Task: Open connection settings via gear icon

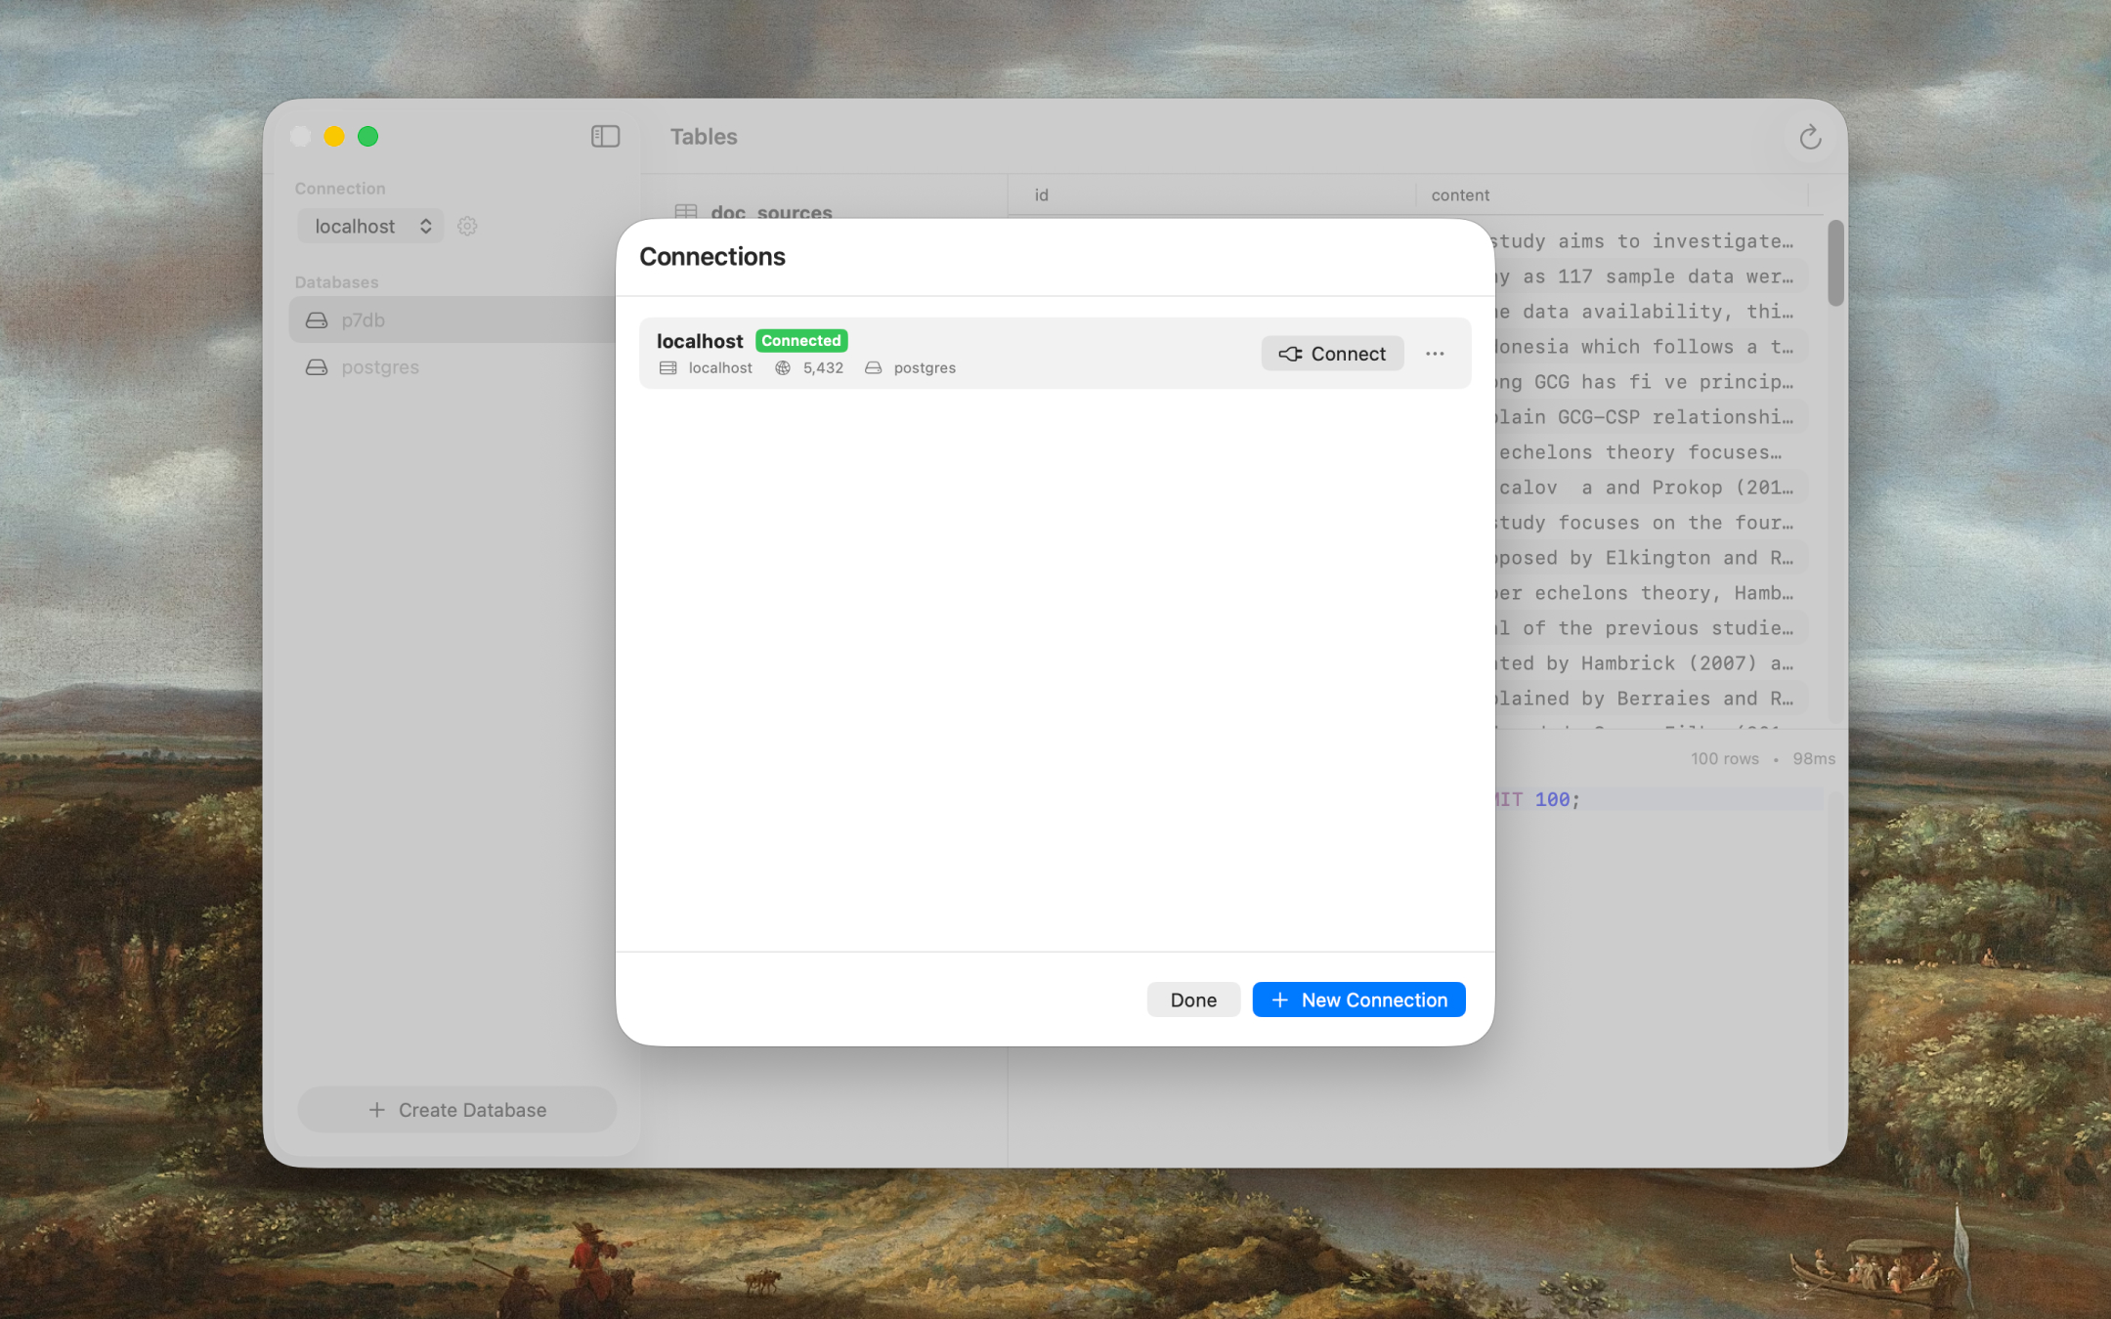Action: (467, 226)
